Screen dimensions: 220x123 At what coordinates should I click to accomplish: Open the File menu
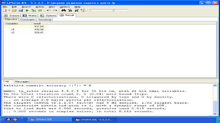point(5,7)
